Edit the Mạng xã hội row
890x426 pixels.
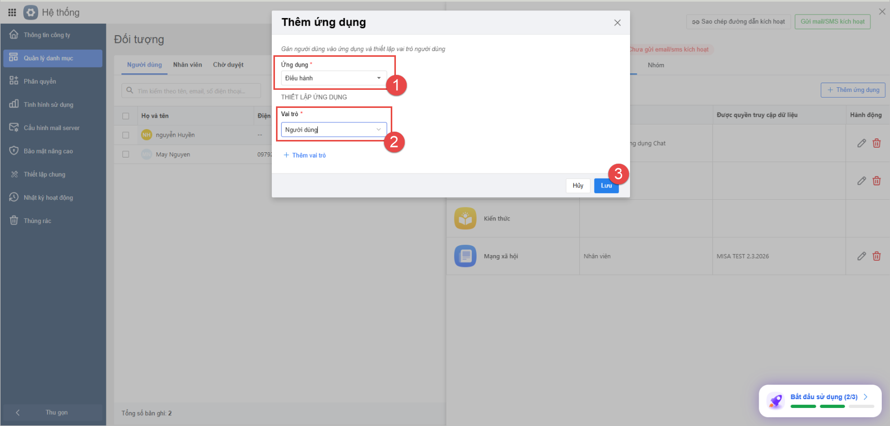[x=862, y=256]
